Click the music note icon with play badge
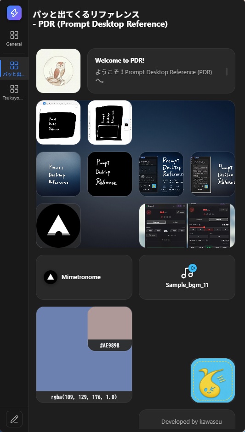 pyautogui.click(x=188, y=271)
